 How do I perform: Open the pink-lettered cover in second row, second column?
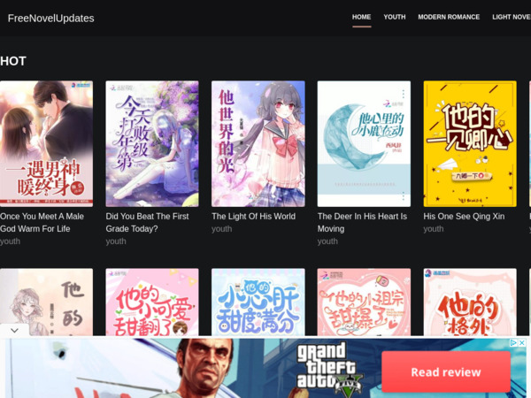tap(151, 302)
